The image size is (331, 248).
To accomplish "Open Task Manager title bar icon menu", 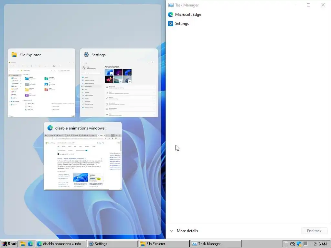I will point(171,5).
